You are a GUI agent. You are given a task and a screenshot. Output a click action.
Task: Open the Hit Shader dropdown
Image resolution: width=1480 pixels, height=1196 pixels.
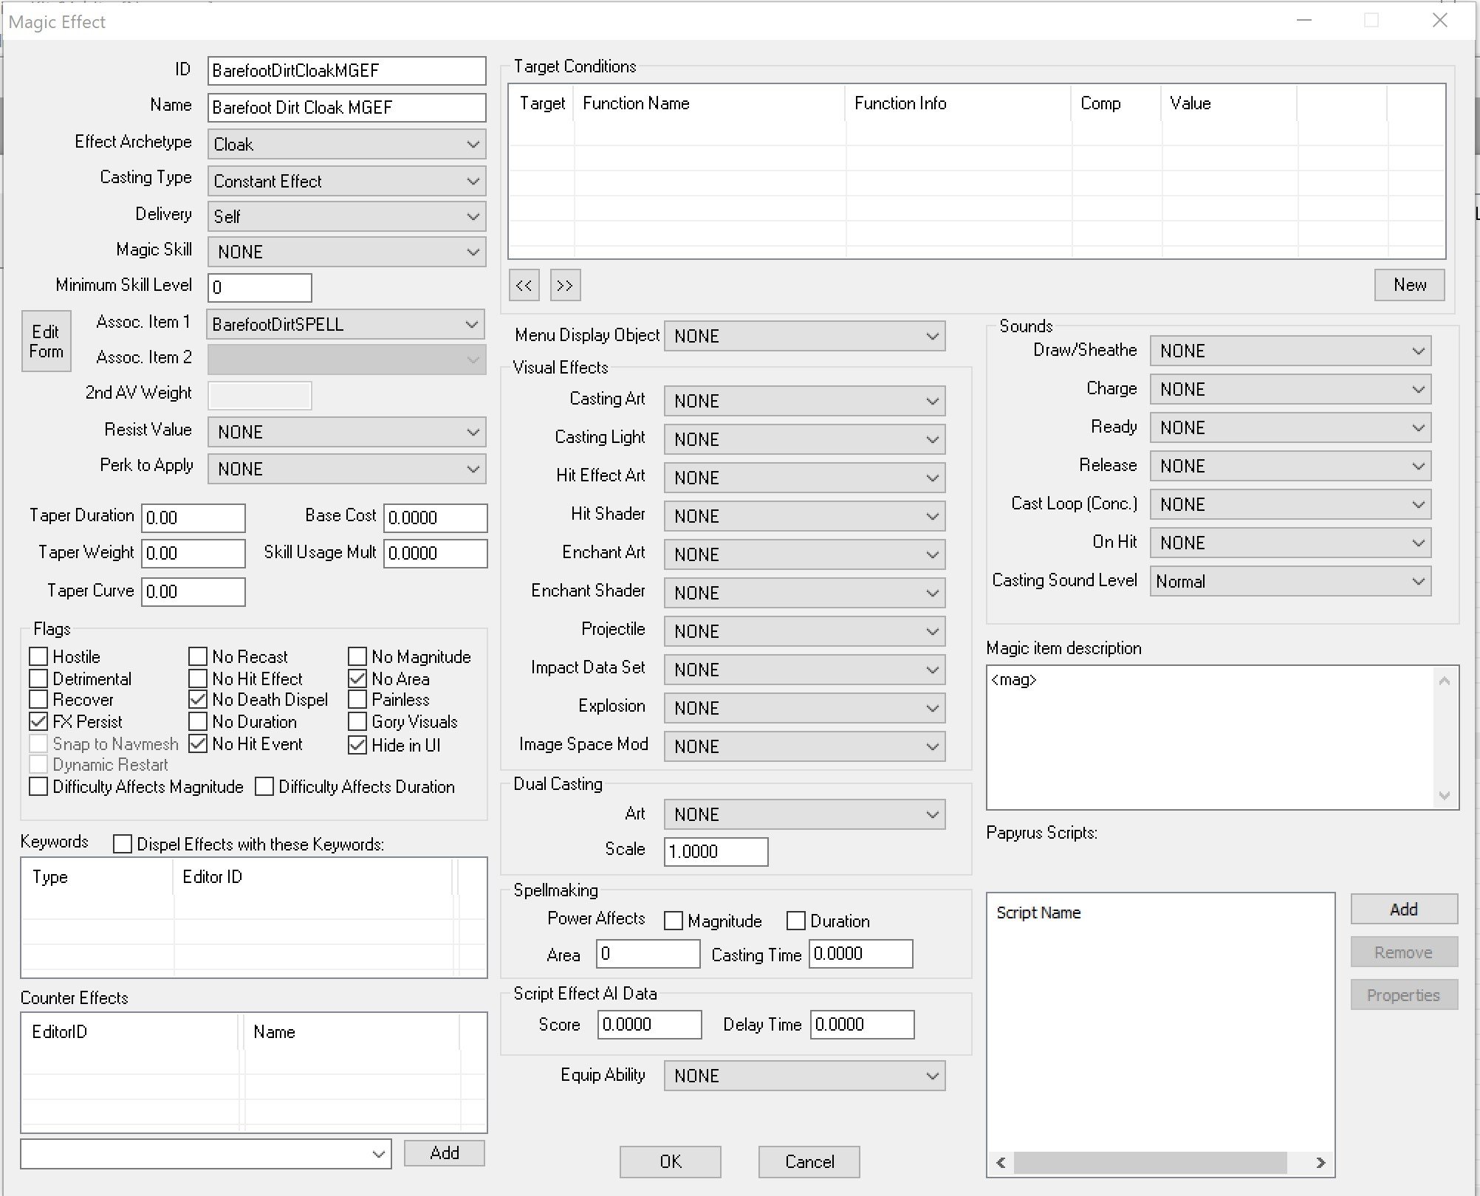tap(804, 516)
